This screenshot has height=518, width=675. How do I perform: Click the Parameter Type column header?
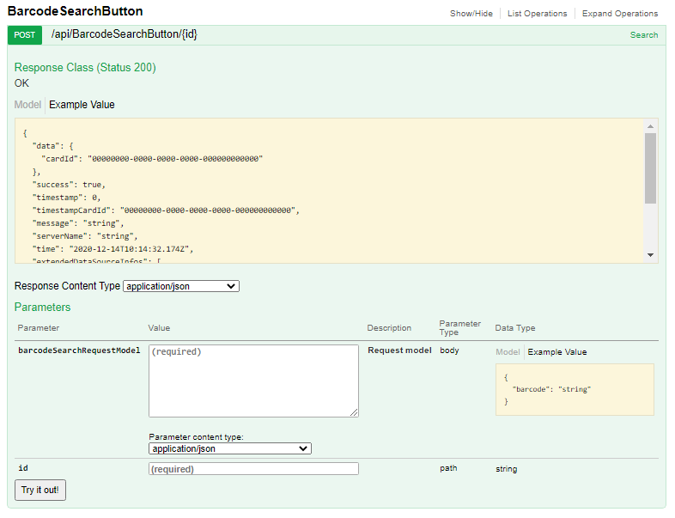pos(459,328)
